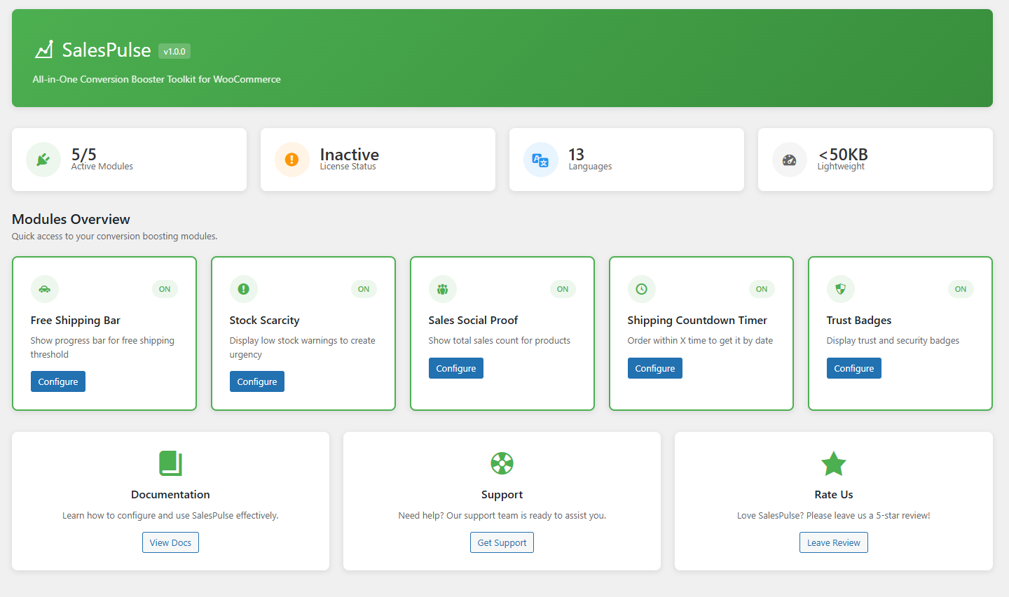Select the star icon above Rate Us
This screenshot has height=597, width=1009.
tap(833, 463)
